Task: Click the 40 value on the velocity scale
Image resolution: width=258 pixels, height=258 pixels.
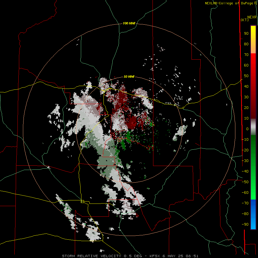Action: pos(246,87)
